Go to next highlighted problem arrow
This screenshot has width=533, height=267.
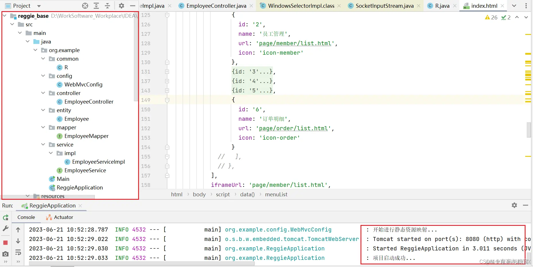pos(526,17)
